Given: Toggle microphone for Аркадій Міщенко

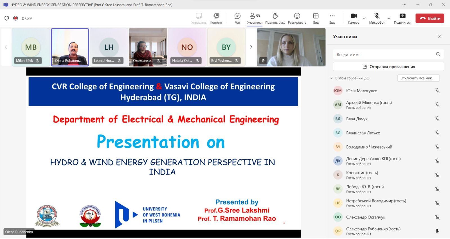Looking at the screenshot, I should tap(437, 105).
